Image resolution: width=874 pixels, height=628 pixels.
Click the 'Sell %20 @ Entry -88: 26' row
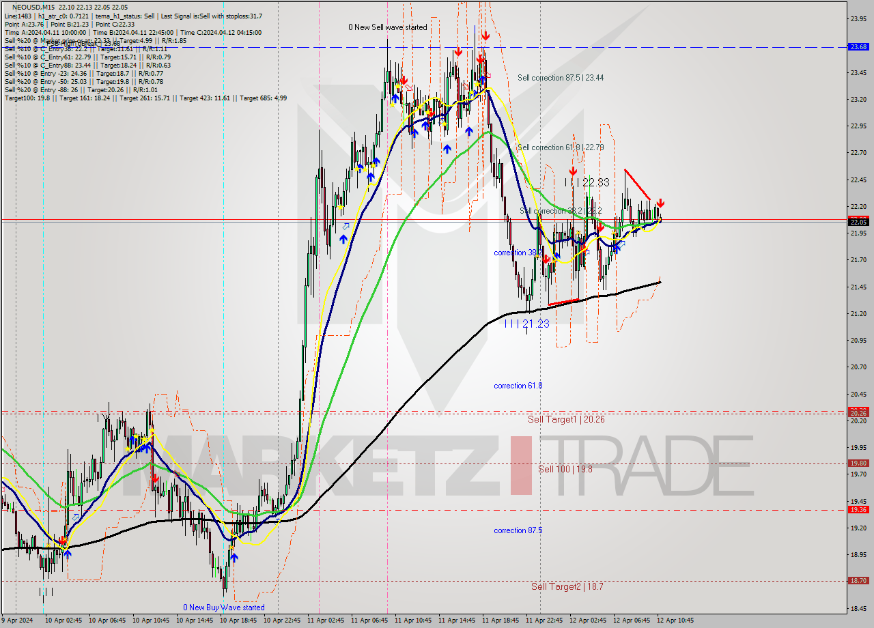81,89
